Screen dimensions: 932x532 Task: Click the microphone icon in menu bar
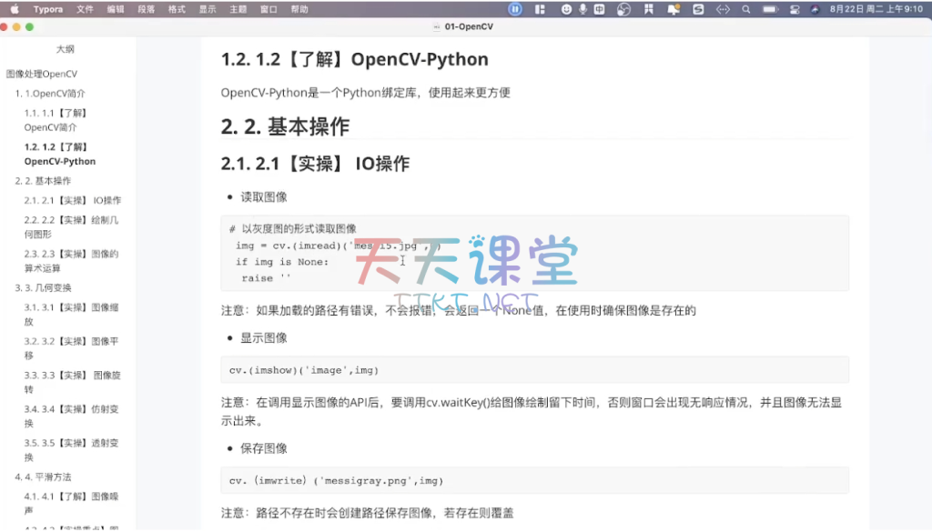(582, 9)
